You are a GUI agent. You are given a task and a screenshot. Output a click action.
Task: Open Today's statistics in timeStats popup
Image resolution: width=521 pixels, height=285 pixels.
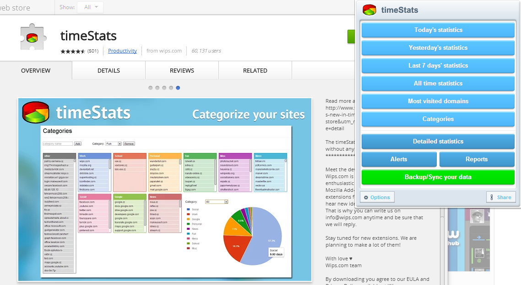pos(438,30)
